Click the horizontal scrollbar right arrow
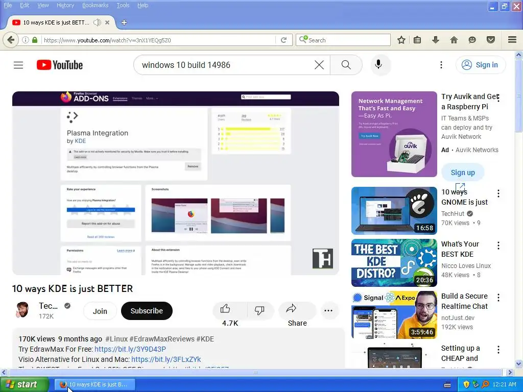Image resolution: width=523 pixels, height=392 pixels. (510, 372)
